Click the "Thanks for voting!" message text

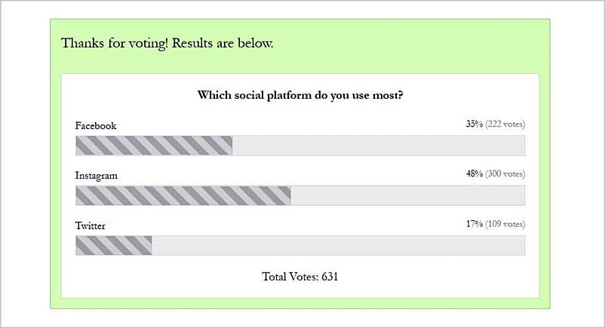click(115, 43)
